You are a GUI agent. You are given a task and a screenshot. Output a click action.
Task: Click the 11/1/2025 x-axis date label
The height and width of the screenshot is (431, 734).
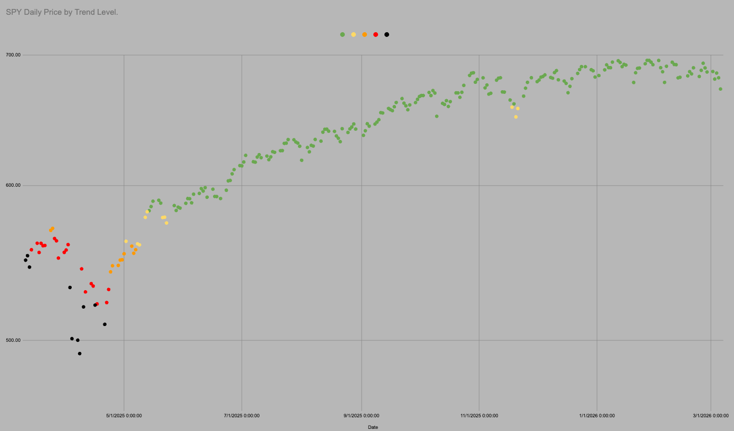coord(479,416)
